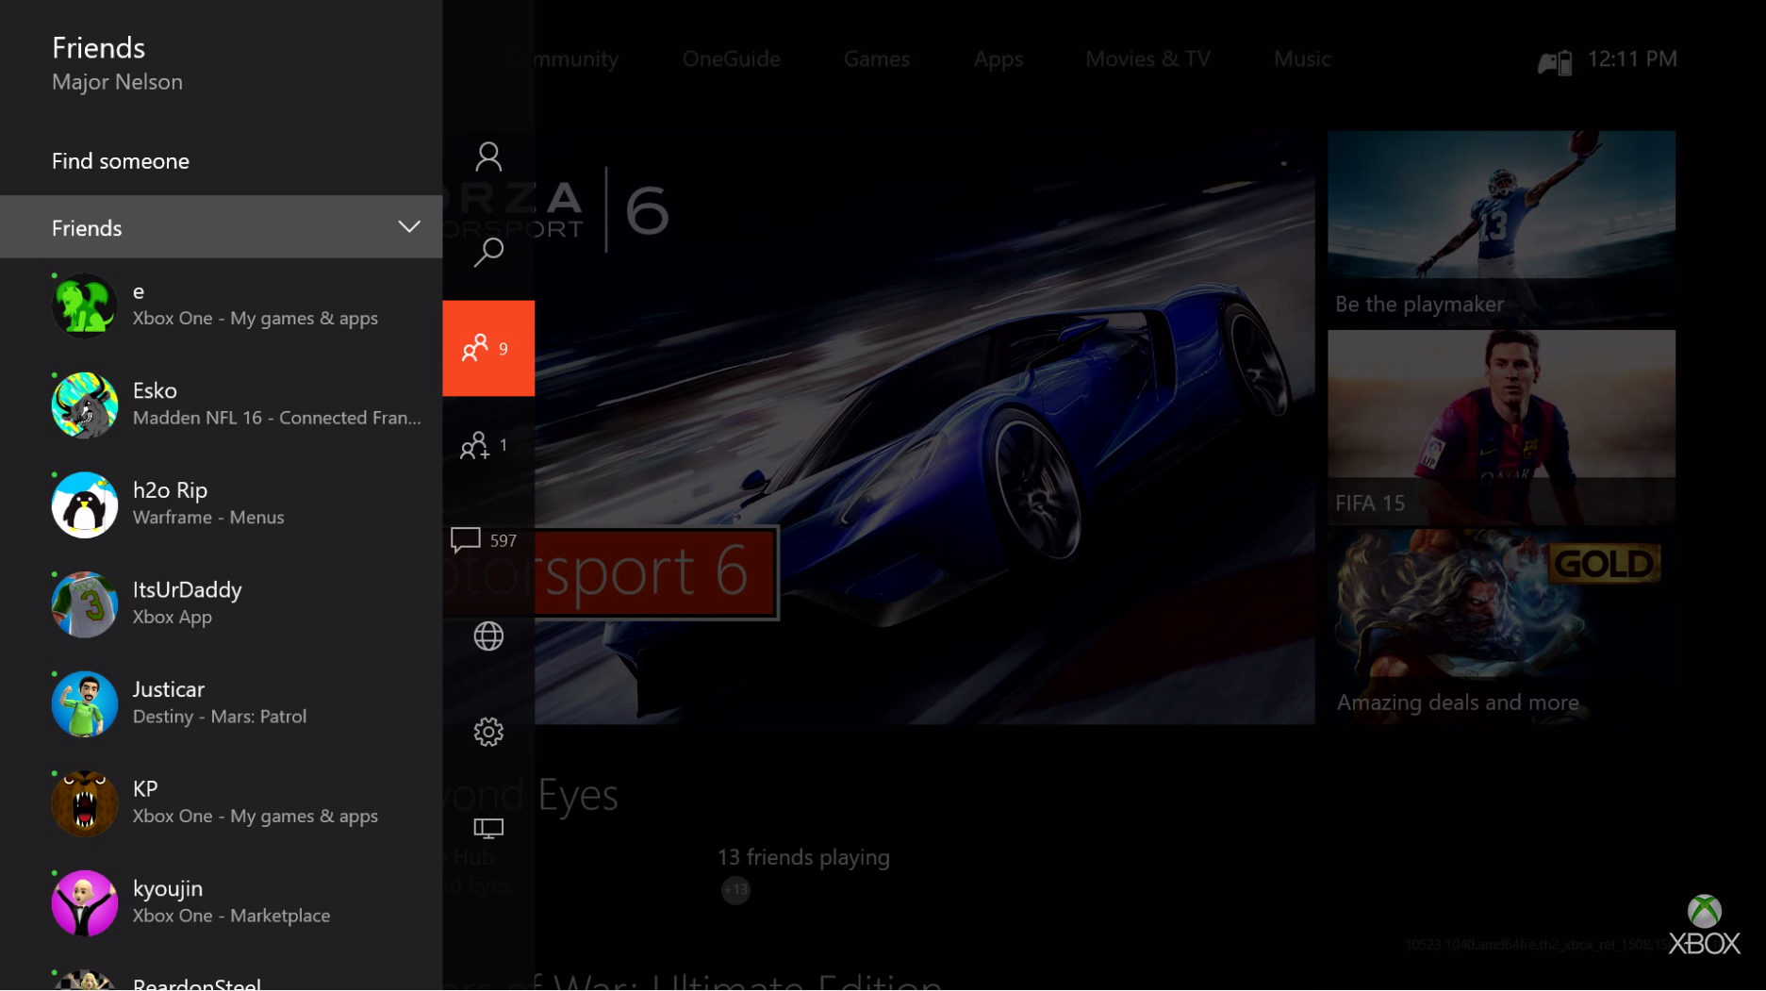Select friend name ItsUrDaddy
Viewport: 1766px width, 991px height.
point(187,590)
